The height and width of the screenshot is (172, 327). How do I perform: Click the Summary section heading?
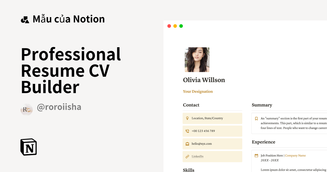262,105
